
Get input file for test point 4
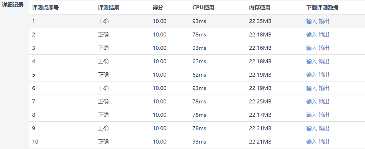pos(311,62)
